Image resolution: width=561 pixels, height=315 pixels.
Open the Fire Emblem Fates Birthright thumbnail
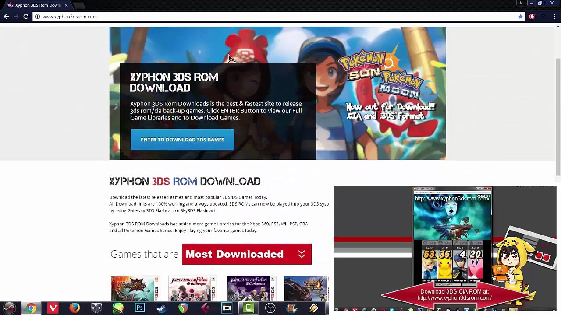coord(192,289)
